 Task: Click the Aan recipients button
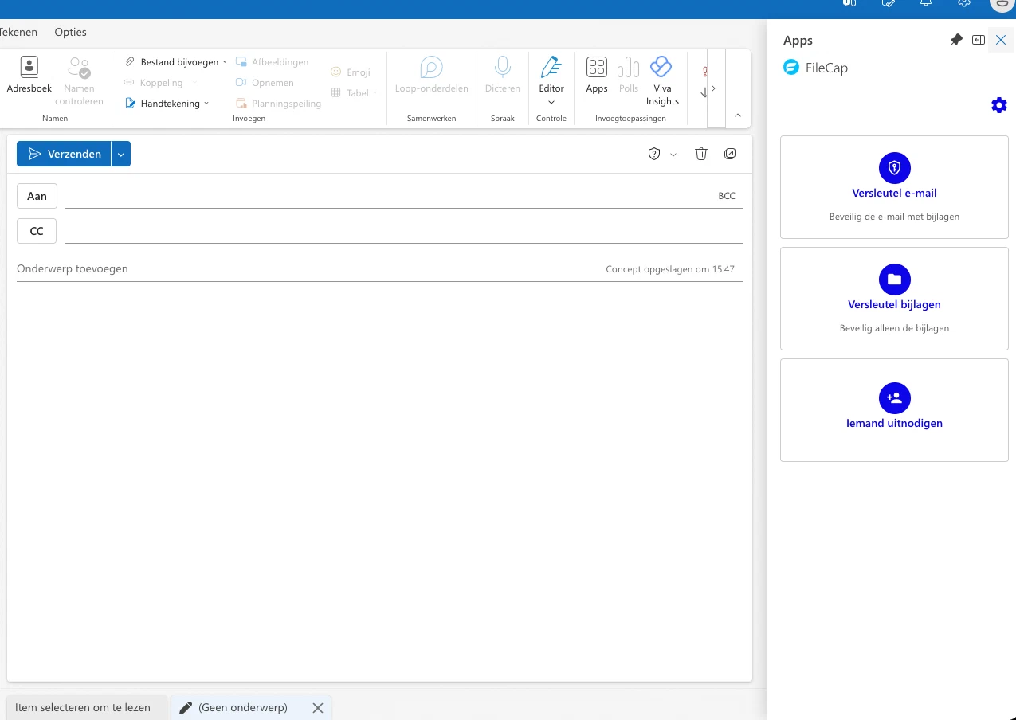[x=37, y=196]
